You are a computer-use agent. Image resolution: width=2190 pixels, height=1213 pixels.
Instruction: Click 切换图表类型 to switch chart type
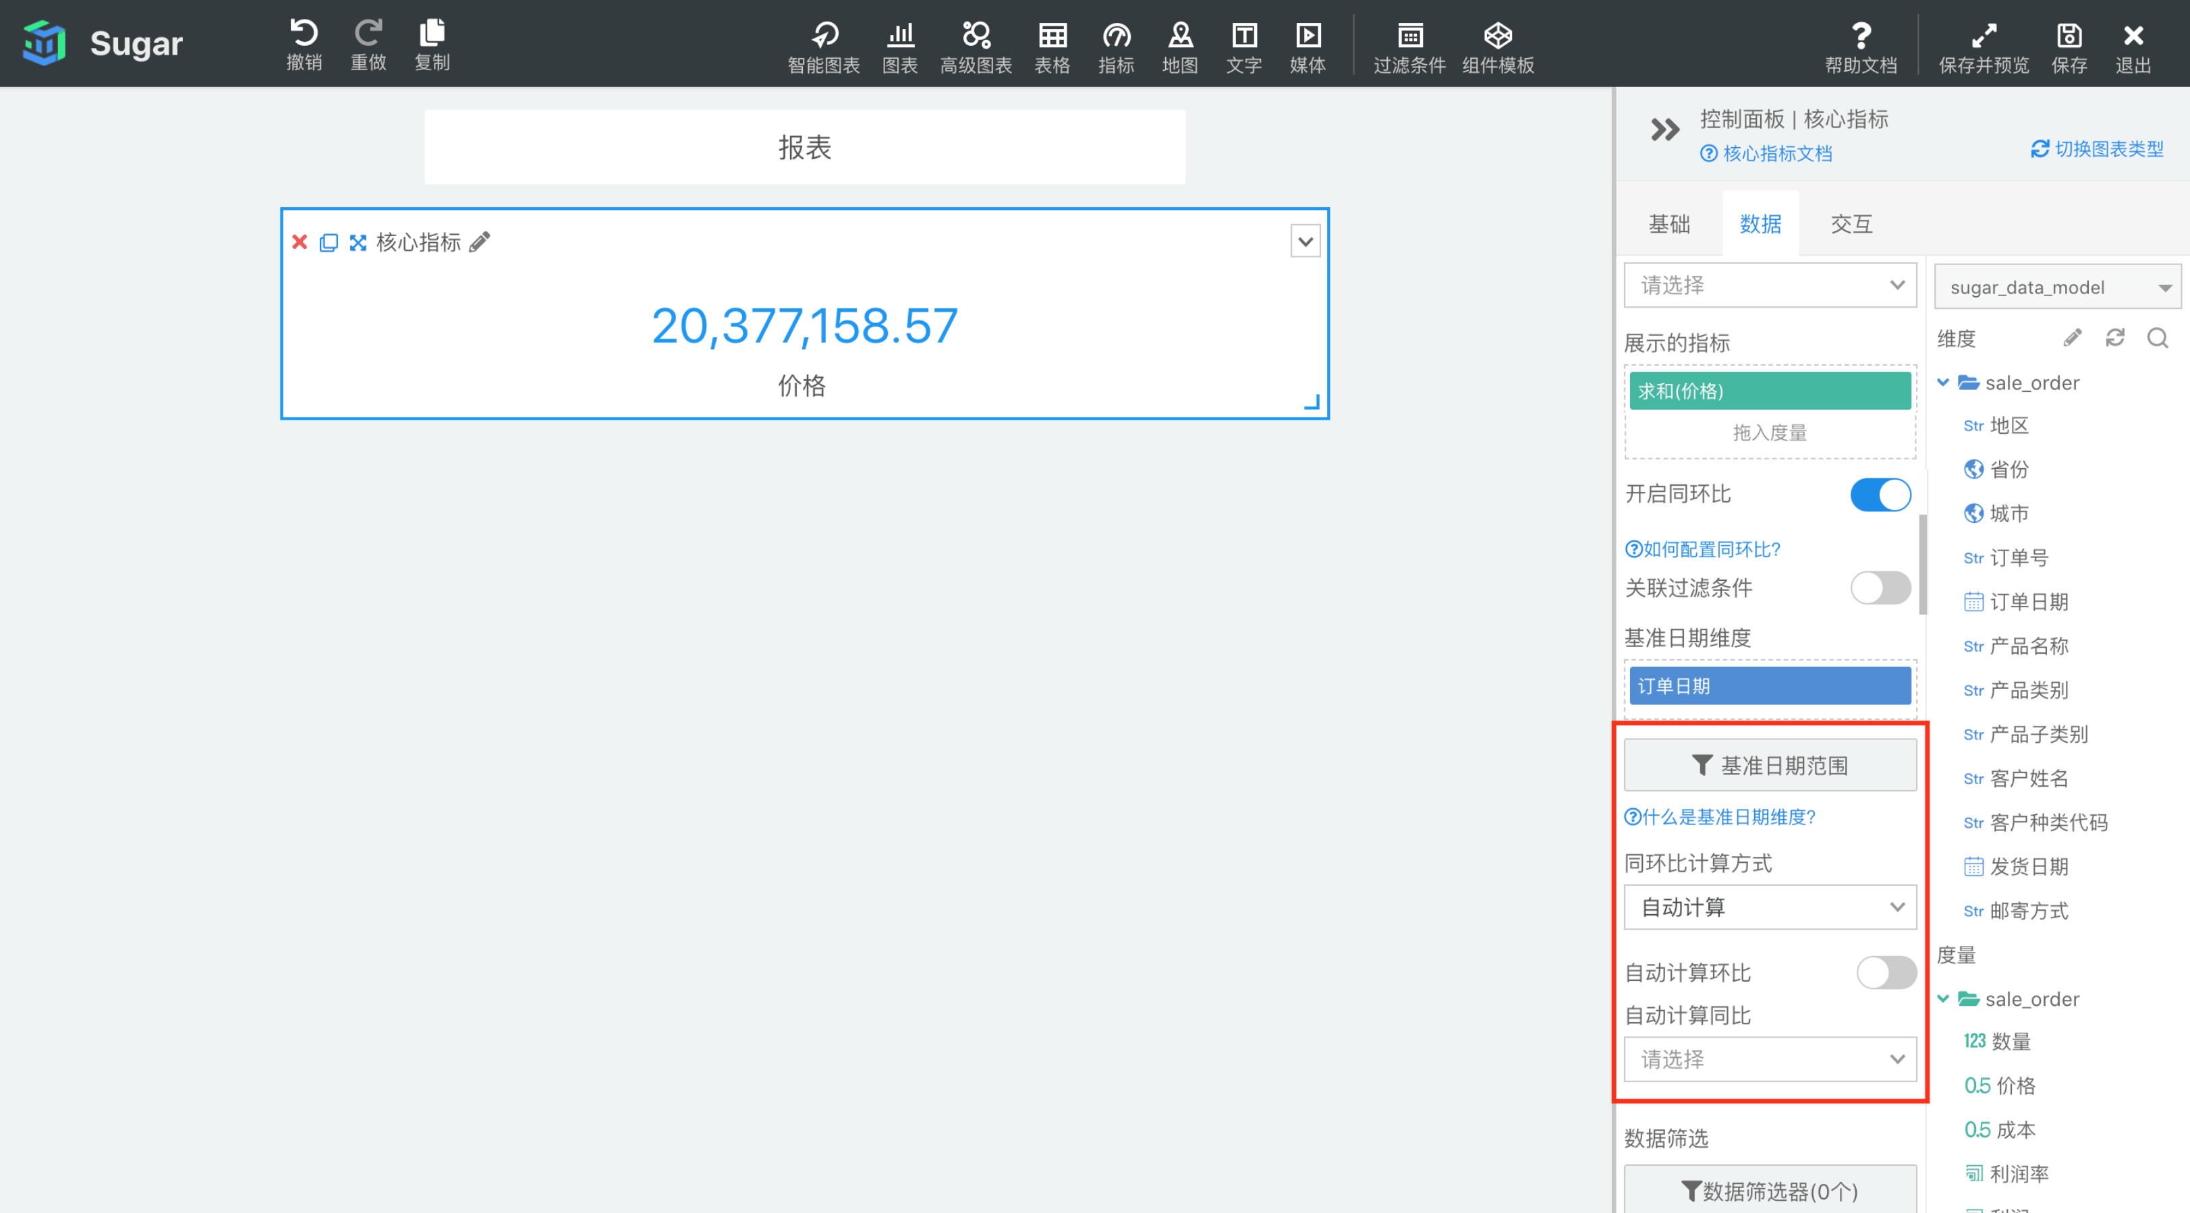[x=2096, y=148]
